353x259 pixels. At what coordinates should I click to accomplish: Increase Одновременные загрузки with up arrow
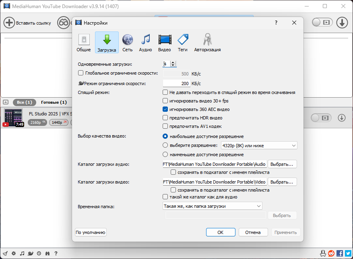[x=173, y=63]
